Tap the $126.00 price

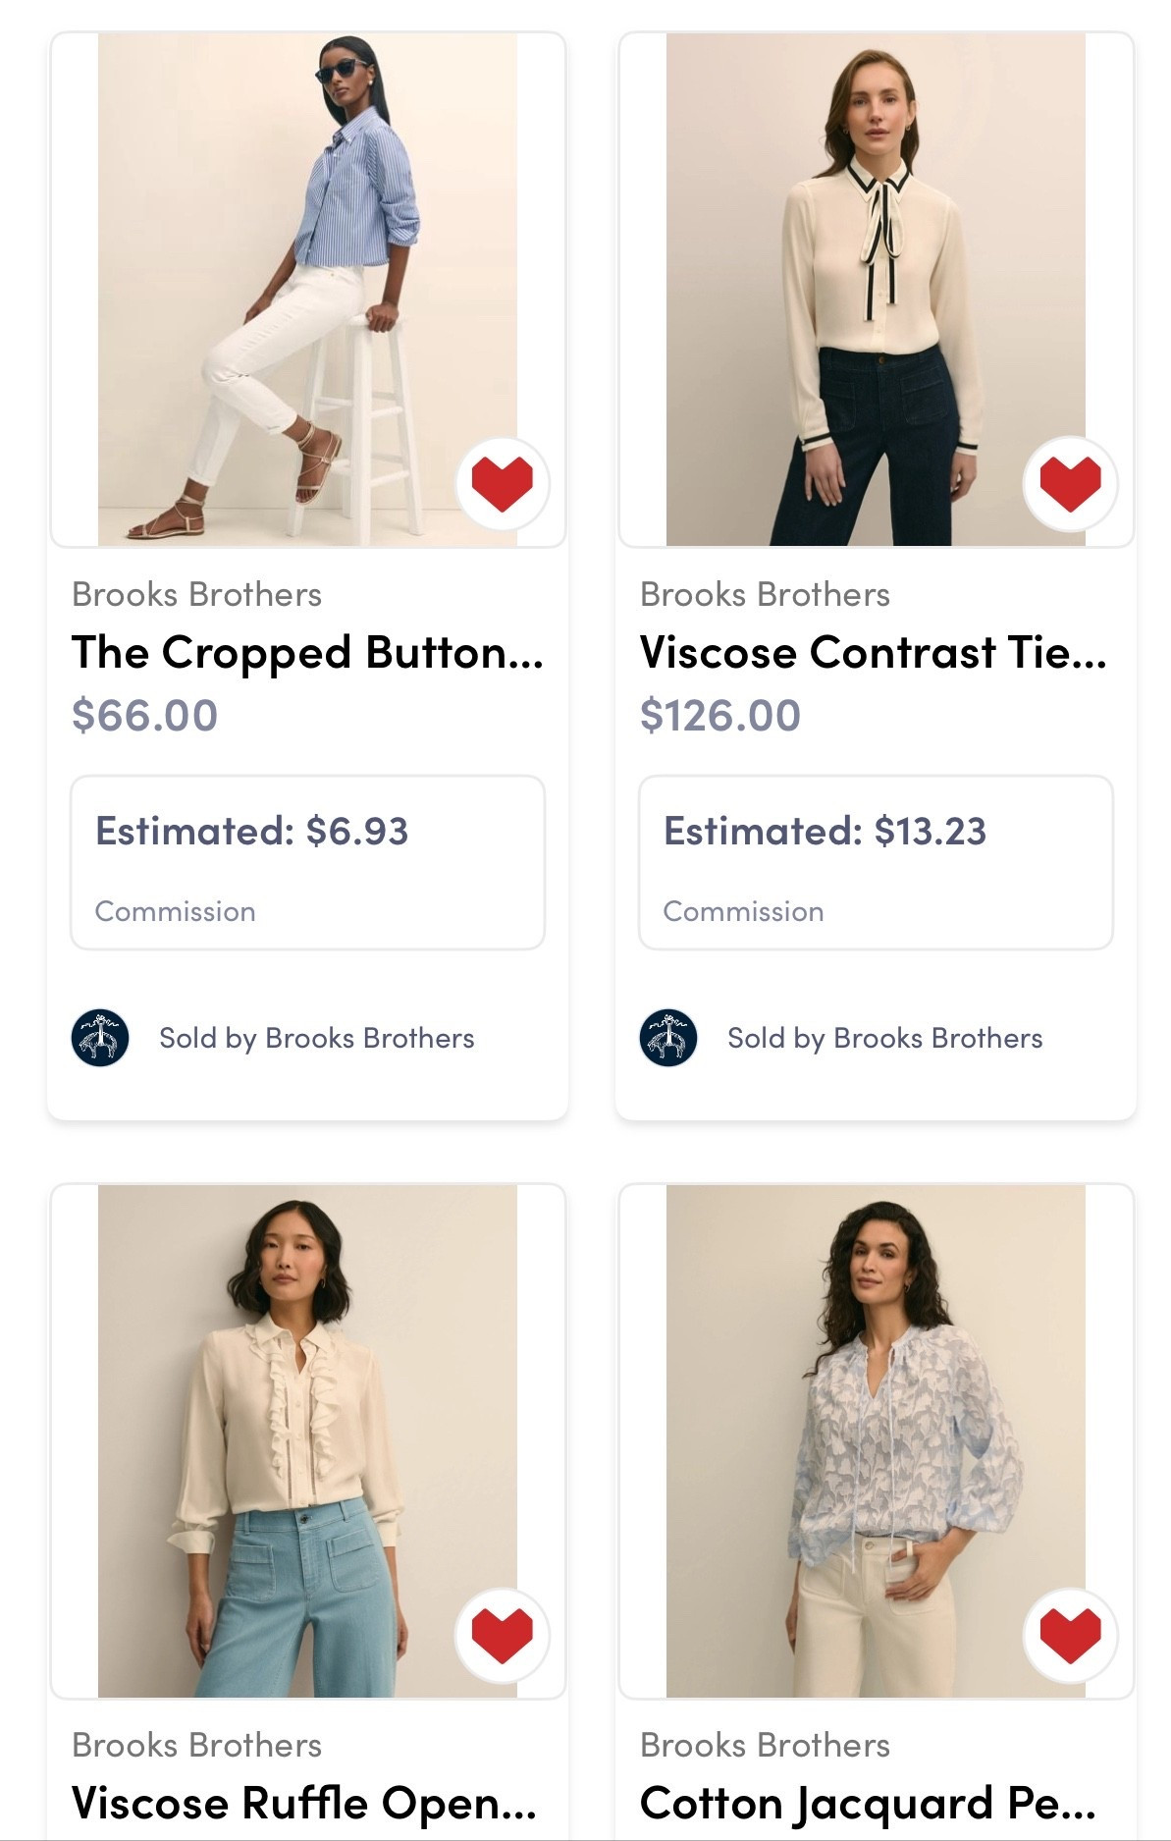click(x=719, y=715)
